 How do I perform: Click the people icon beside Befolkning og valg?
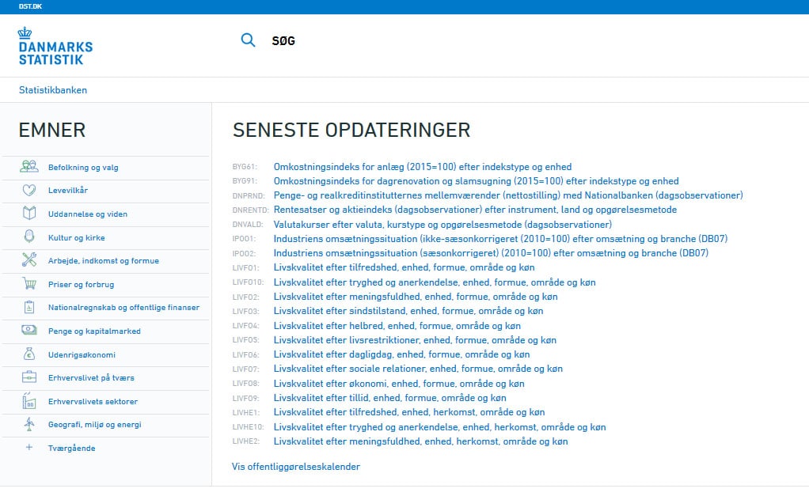point(30,167)
